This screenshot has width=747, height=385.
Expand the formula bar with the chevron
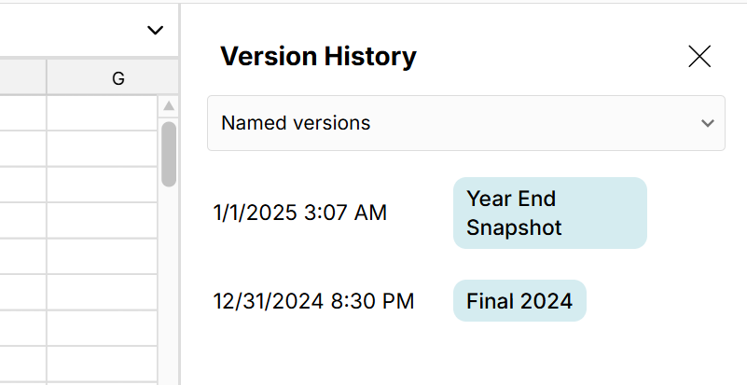click(155, 31)
